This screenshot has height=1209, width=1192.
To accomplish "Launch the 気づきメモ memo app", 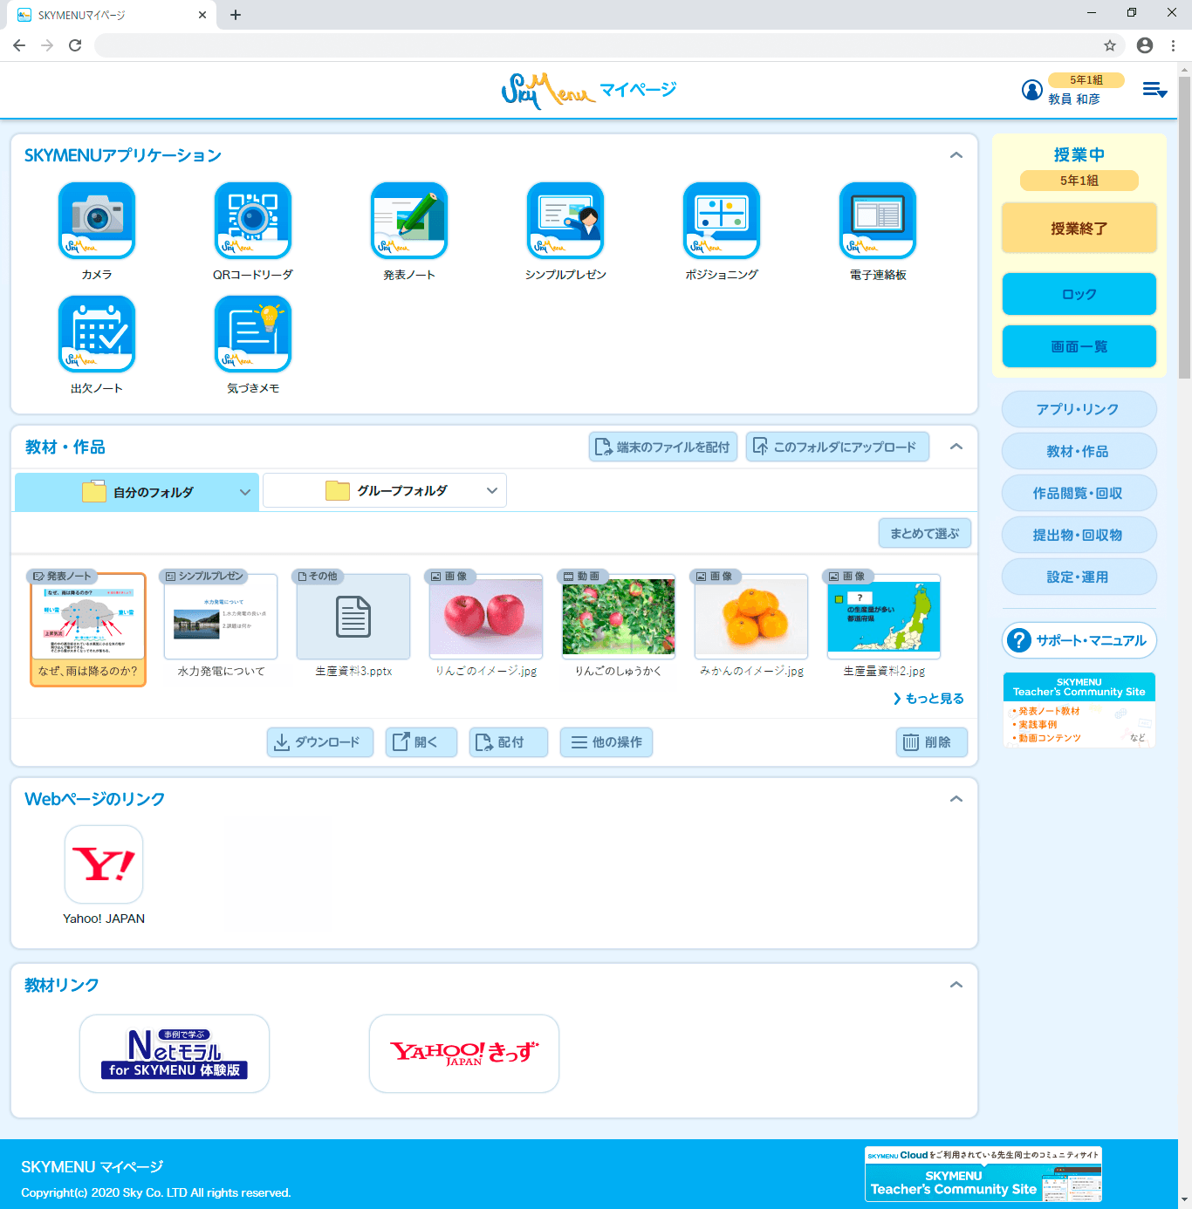I will coord(252,333).
